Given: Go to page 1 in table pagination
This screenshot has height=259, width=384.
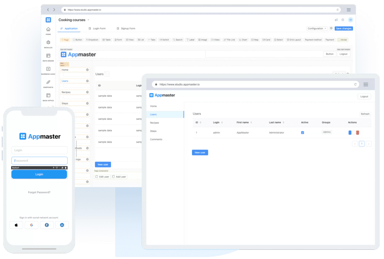Looking at the screenshot, I should [362, 144].
